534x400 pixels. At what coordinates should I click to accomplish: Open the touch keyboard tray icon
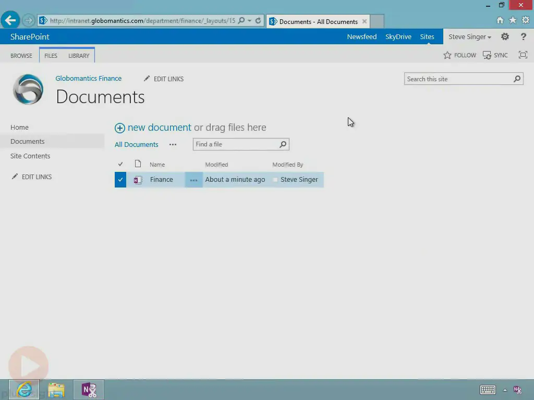[488, 390]
